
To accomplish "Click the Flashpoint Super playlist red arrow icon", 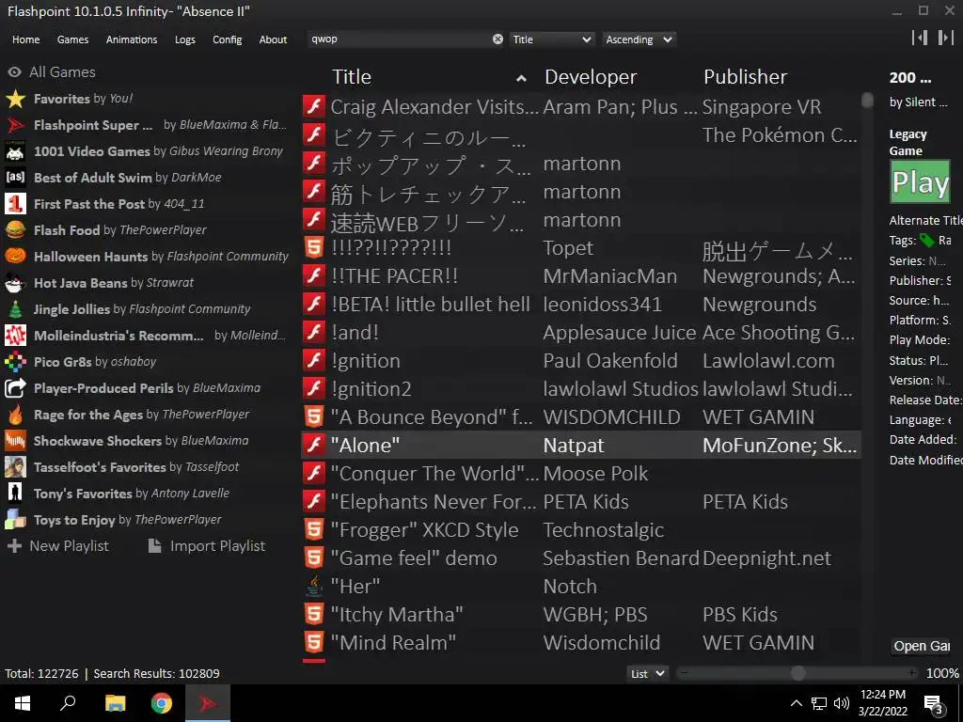I will (15, 125).
